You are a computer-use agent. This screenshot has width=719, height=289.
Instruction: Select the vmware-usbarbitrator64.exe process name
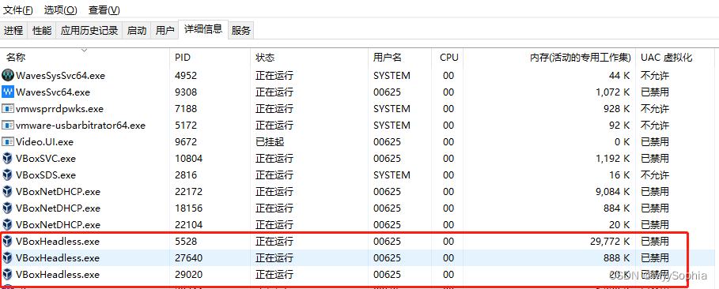(x=81, y=126)
